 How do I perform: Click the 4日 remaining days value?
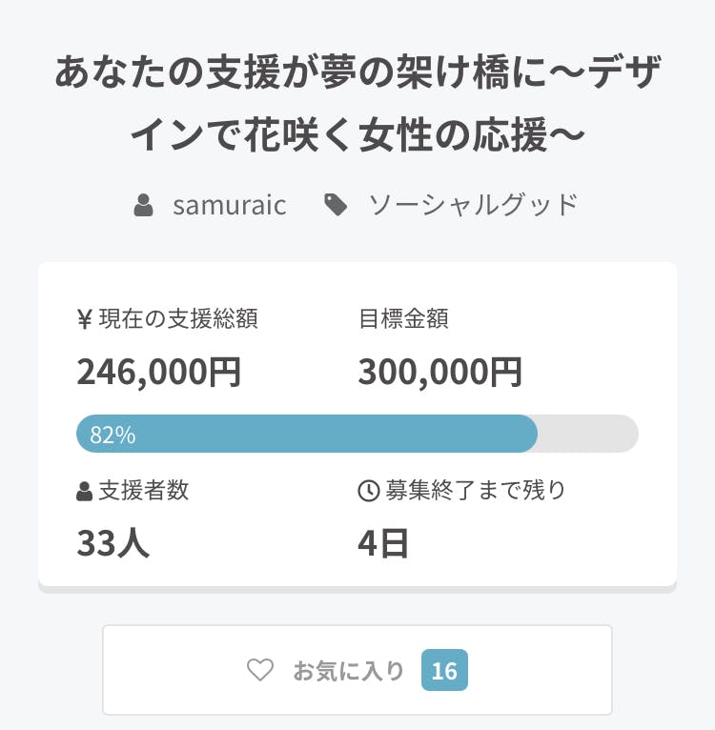(383, 543)
